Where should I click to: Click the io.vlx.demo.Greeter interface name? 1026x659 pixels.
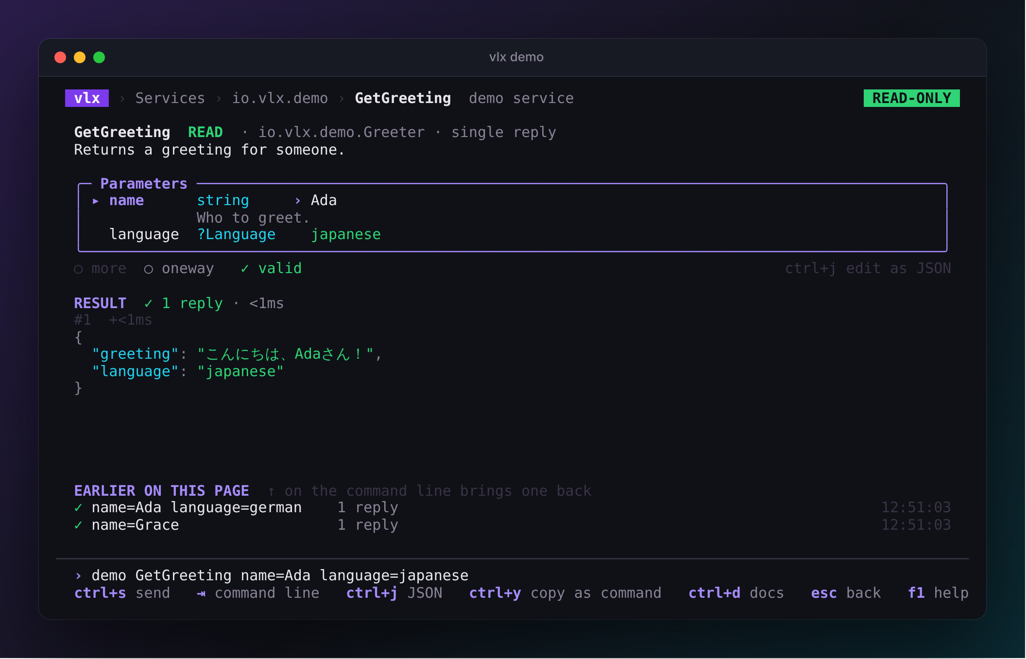[x=341, y=132]
